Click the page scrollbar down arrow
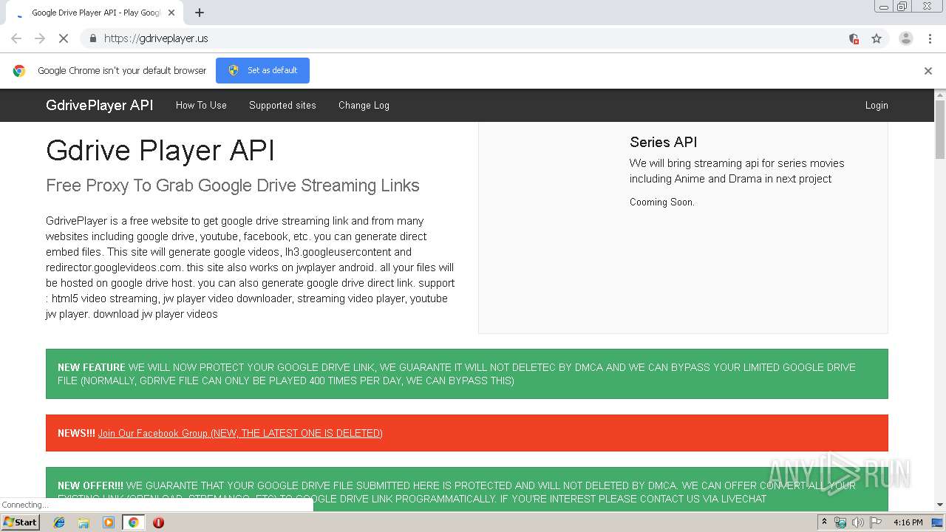946x532 pixels. pos(940,505)
